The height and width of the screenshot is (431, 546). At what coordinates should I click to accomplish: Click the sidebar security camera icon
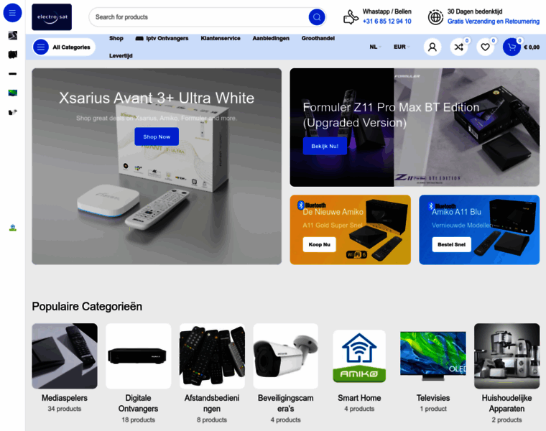(x=12, y=112)
